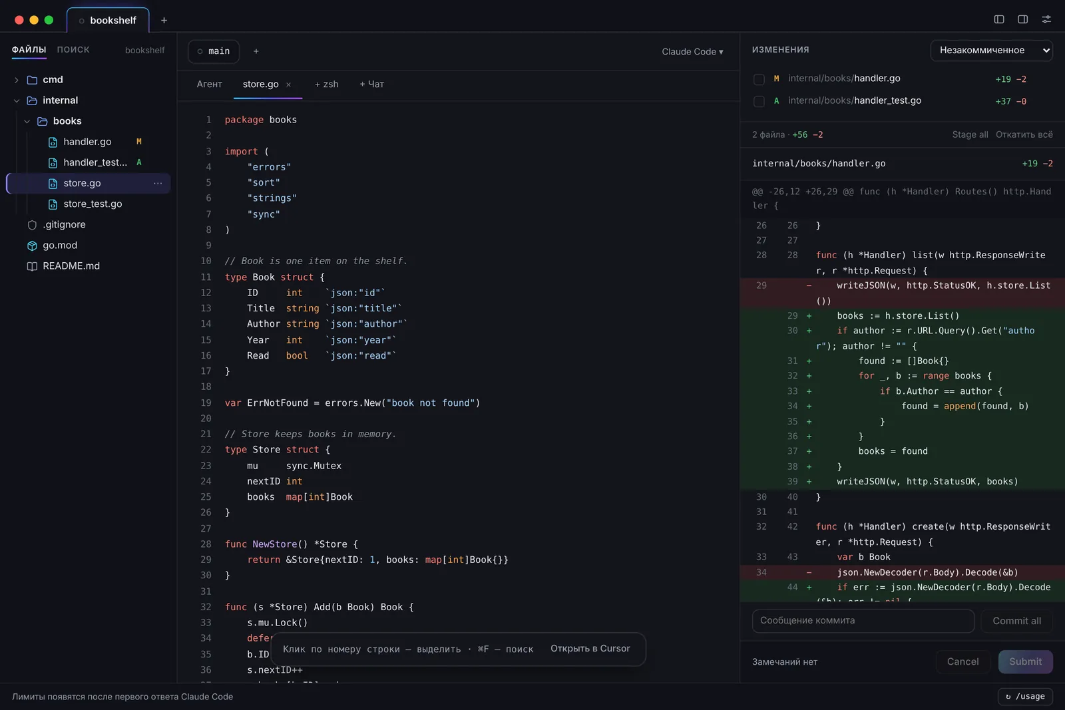Open internal/books/handler_test.go in changes list

point(855,101)
